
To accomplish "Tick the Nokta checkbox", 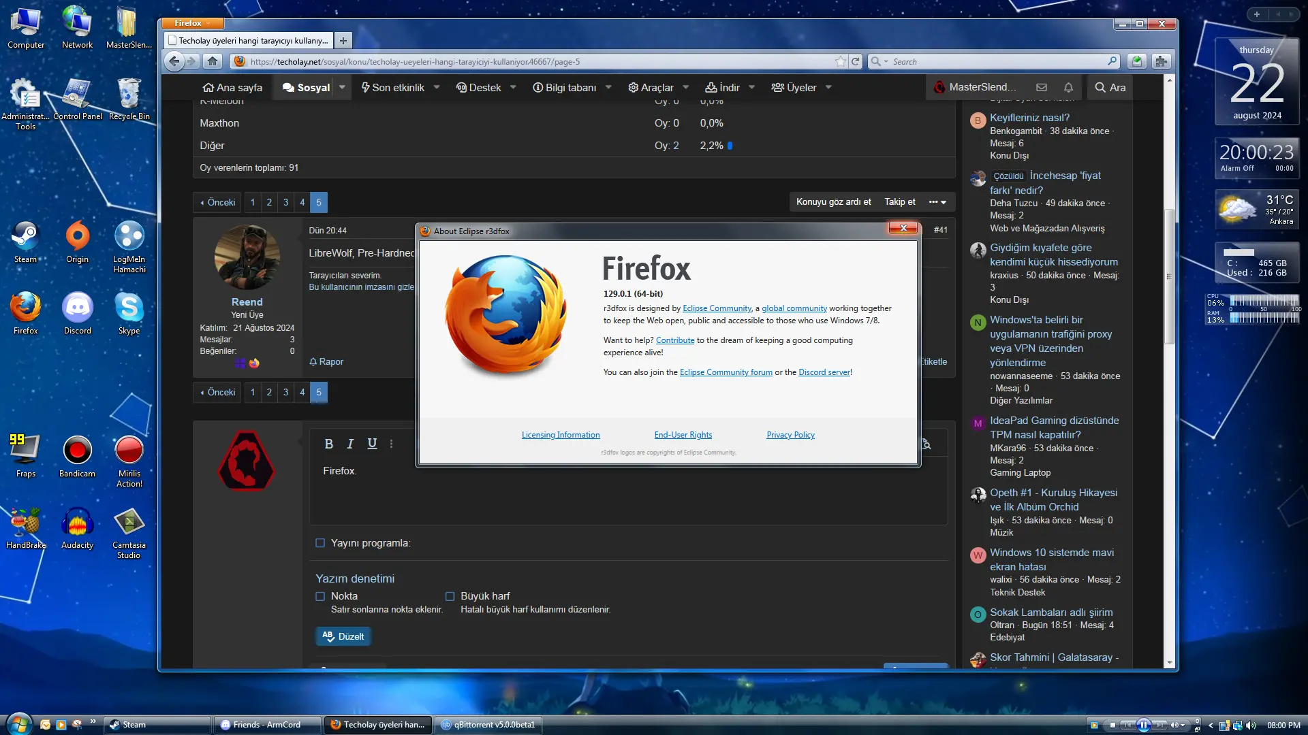I will click(x=320, y=596).
